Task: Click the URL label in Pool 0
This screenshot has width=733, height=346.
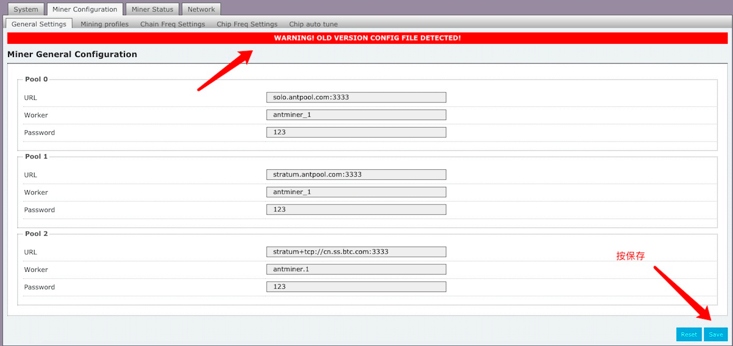Action: tap(30, 98)
